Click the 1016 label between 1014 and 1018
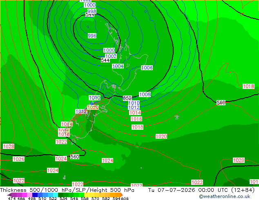Viewport: 259px width, 200px height. 136,119
